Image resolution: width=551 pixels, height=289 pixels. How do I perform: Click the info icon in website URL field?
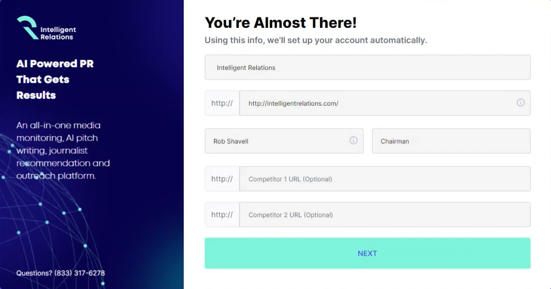pos(520,103)
